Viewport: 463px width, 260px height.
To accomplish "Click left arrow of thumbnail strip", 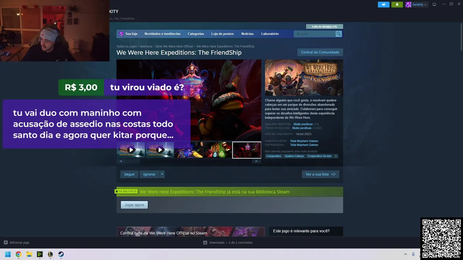I will (121, 161).
